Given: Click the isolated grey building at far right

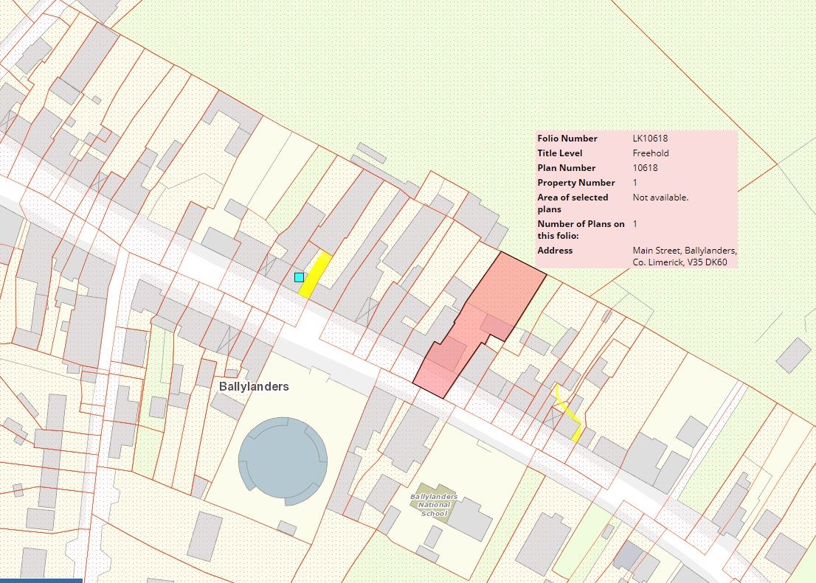Looking at the screenshot, I should click(793, 355).
